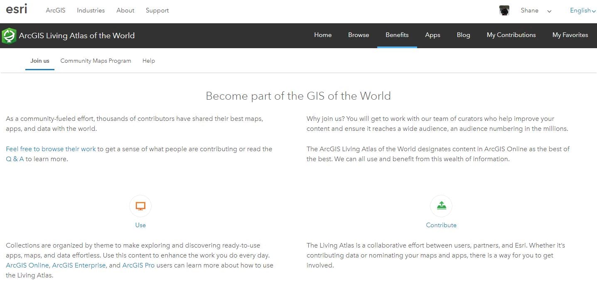Open the ArcGIS Pro link

pyautogui.click(x=138, y=265)
